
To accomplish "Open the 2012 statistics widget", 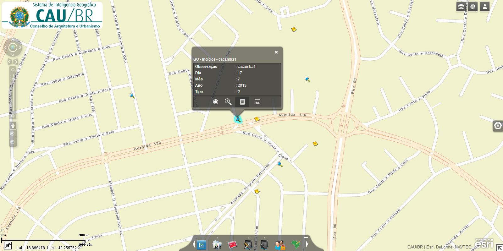I will coord(217,245).
